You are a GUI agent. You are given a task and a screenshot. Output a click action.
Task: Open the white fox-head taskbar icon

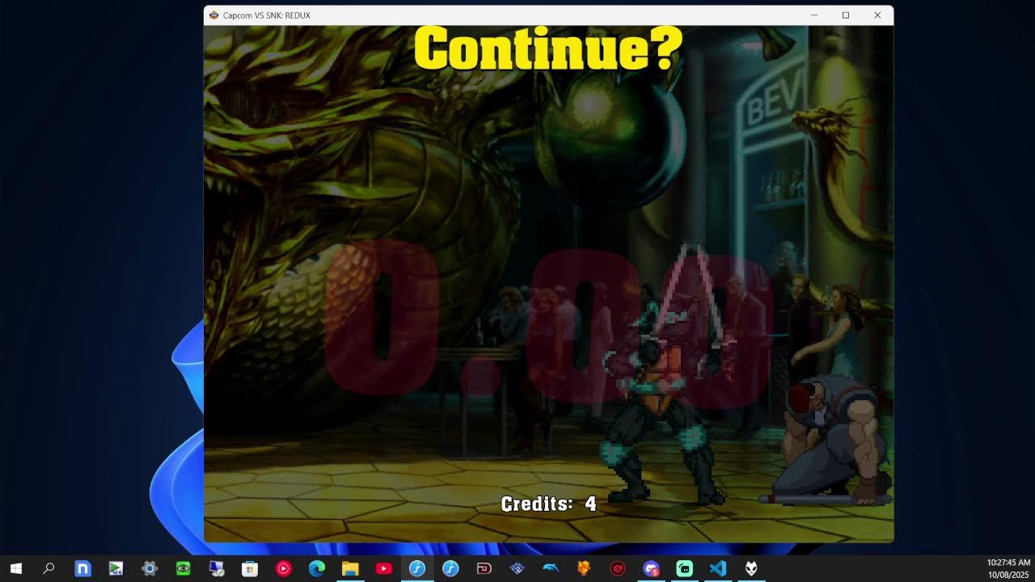pos(751,568)
